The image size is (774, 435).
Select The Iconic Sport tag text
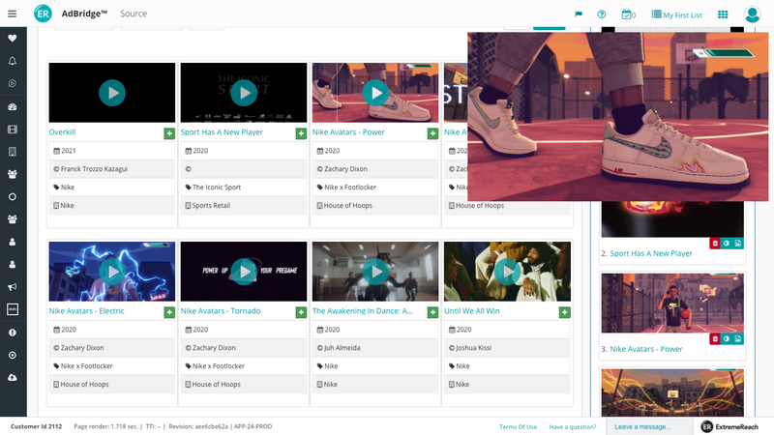[217, 188]
